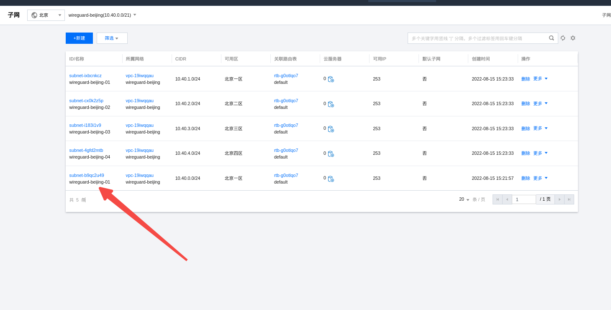Open rtb-g0otlqo7 route table in first row
This screenshot has width=611, height=310.
tap(286, 76)
